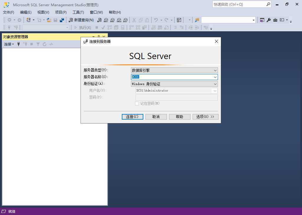The width and height of the screenshot is (302, 215).
Task: Click the DMX query icon
Action: [x=112, y=20]
